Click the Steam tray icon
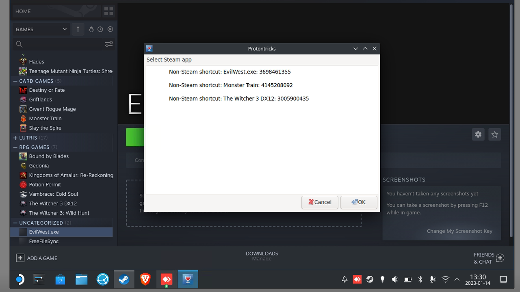 pyautogui.click(x=370, y=279)
